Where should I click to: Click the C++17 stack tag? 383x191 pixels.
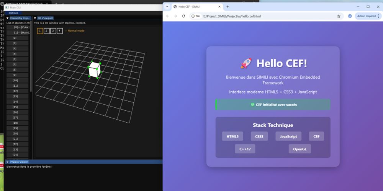coord(245,149)
